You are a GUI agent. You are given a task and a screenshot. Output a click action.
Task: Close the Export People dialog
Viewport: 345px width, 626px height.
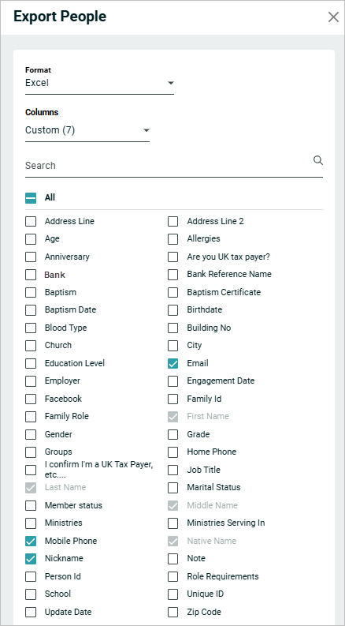pyautogui.click(x=333, y=17)
